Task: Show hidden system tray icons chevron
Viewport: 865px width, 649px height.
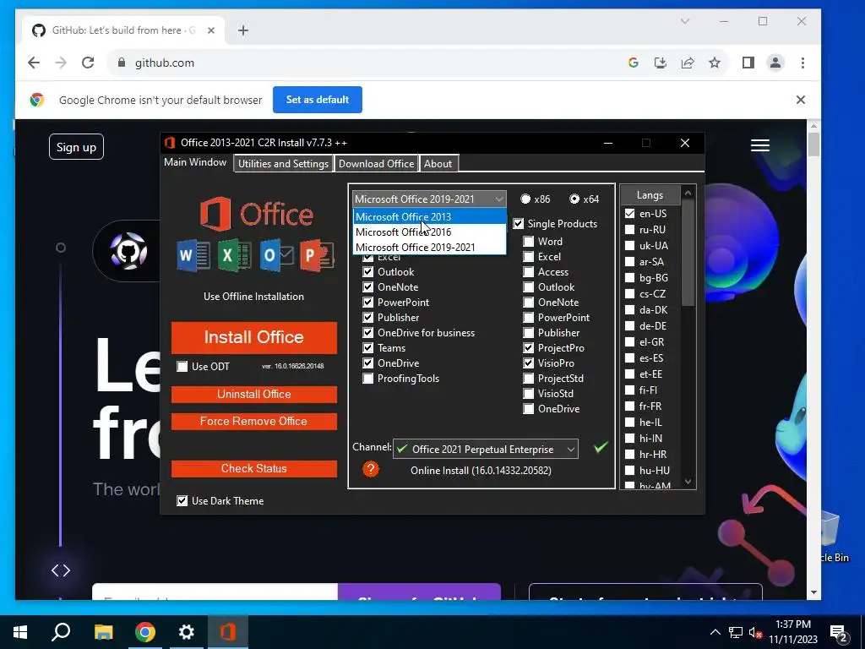Action: [715, 632]
